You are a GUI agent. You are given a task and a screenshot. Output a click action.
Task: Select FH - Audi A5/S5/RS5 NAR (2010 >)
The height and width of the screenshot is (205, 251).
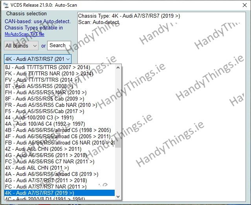click(x=60, y=92)
